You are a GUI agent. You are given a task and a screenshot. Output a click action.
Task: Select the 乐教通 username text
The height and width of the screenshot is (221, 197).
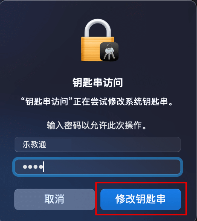tap(34, 144)
